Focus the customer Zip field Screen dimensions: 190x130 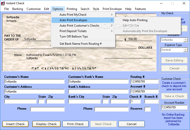(56, 101)
